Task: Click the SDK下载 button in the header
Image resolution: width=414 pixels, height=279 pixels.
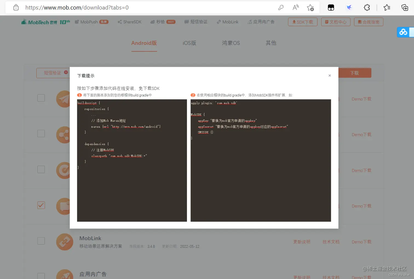Action: click(303, 22)
